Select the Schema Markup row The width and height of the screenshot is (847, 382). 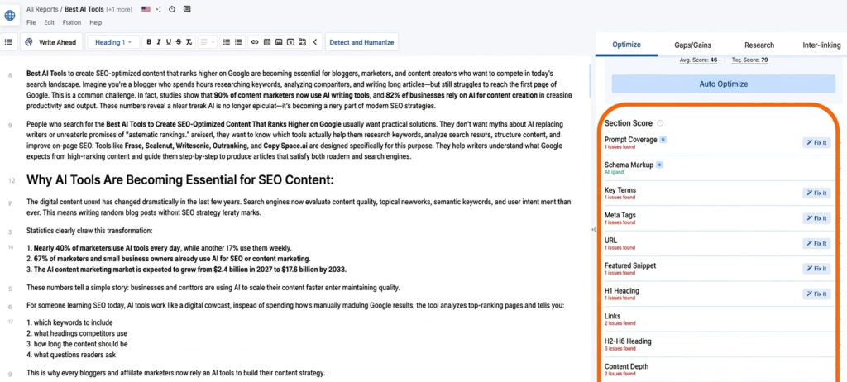719,168
